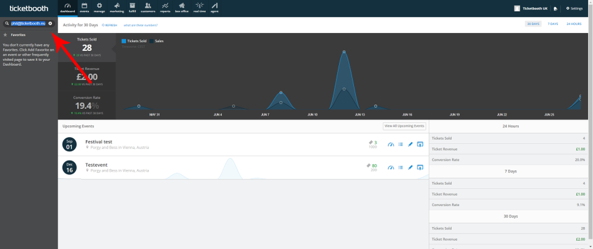Open the reports section
This screenshot has width=593, height=249.
pos(165,8)
